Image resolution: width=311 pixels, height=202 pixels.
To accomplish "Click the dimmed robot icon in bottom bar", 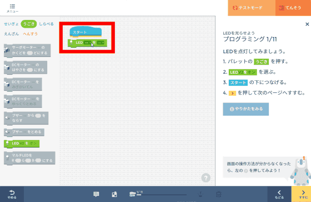I will point(200,194).
